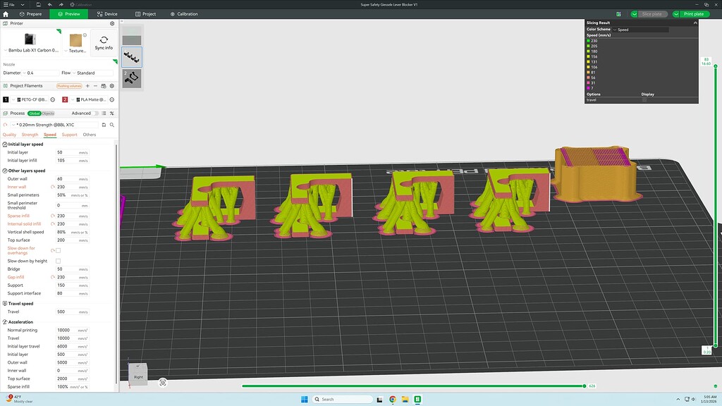Click the Sync info button
Image resolution: width=722 pixels, height=406 pixels.
(104, 43)
